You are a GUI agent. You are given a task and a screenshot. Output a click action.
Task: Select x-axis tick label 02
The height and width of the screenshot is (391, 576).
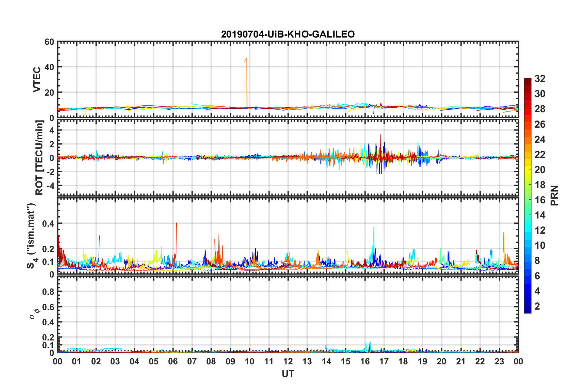tap(96, 361)
